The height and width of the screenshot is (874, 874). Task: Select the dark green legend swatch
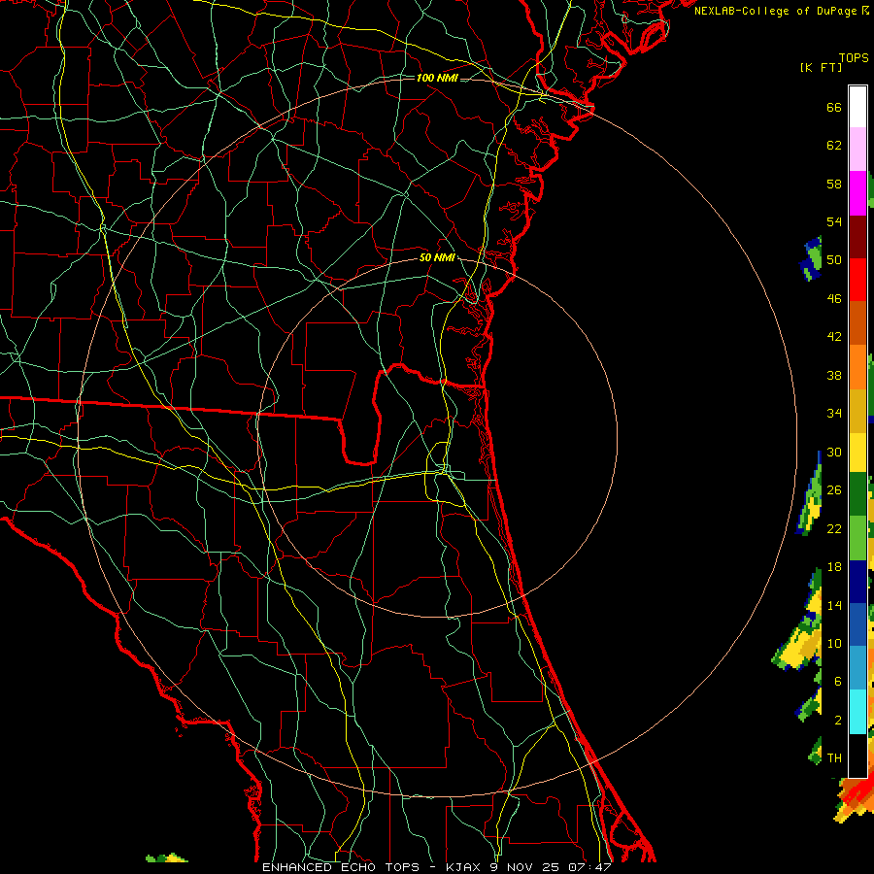[x=857, y=494]
